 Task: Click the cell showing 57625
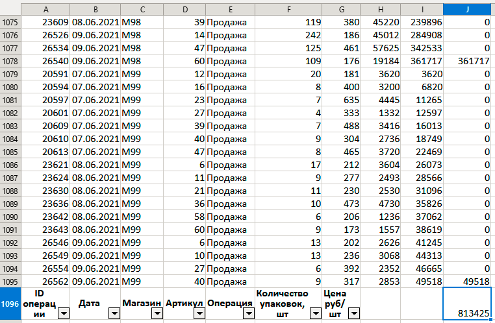(380, 48)
